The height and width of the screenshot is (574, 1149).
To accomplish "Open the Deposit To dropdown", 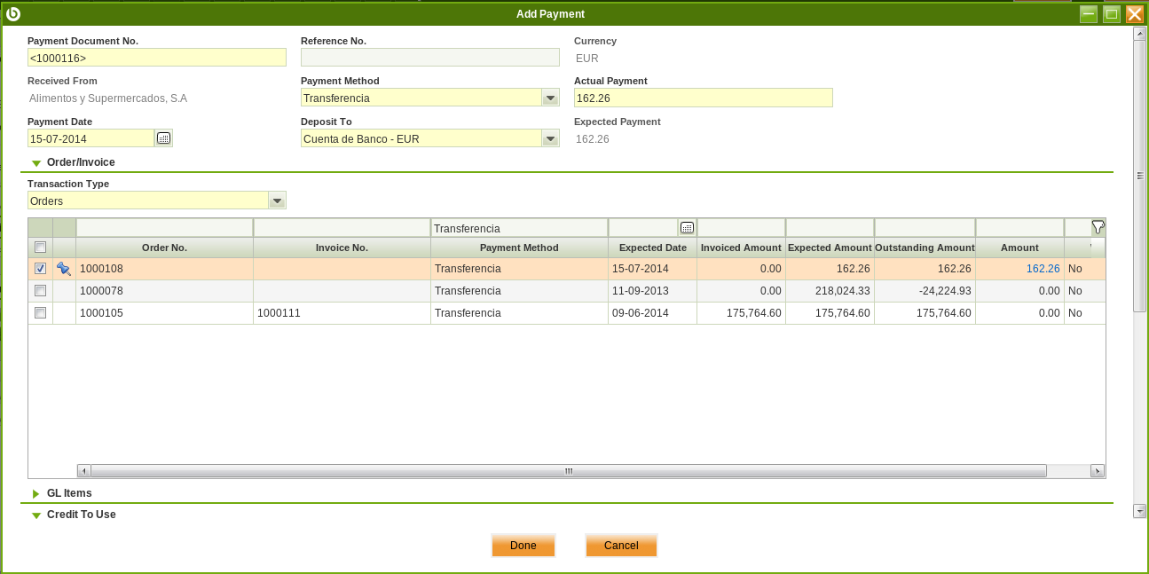I will click(550, 138).
